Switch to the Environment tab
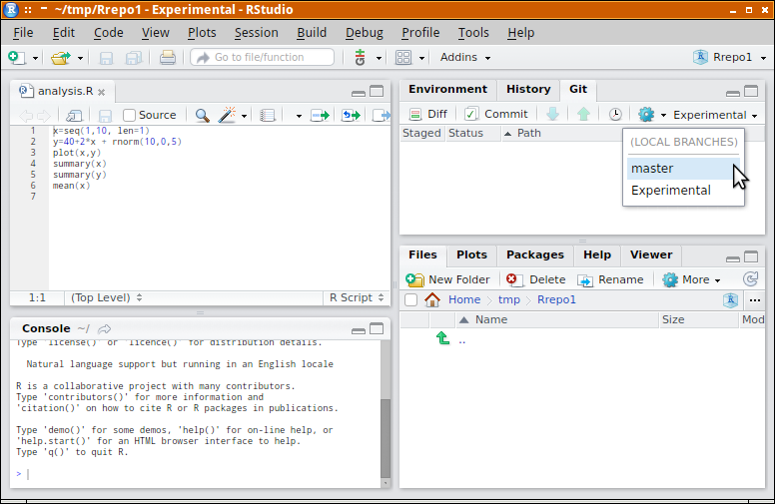Image resolution: width=775 pixels, height=504 pixels. 447,89
